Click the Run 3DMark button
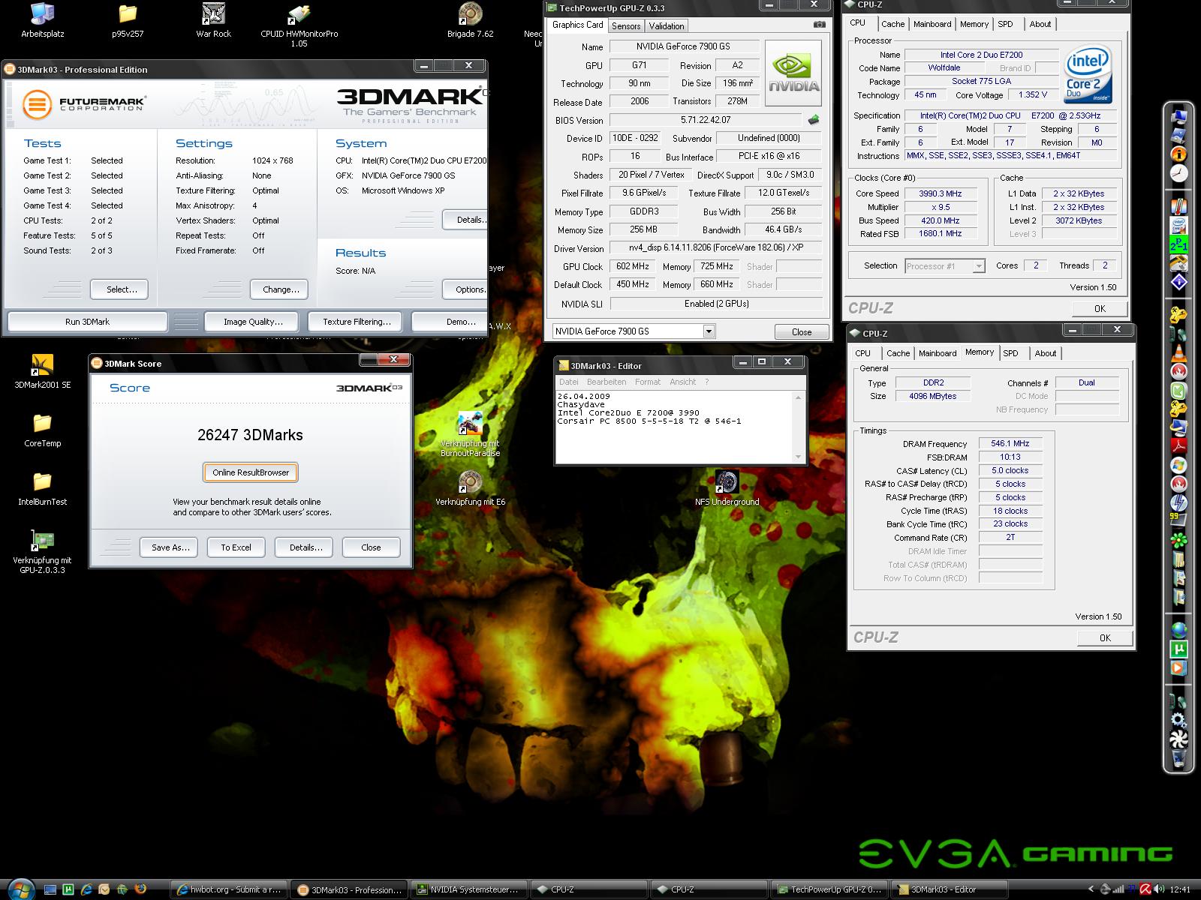The height and width of the screenshot is (900, 1201). pyautogui.click(x=87, y=322)
